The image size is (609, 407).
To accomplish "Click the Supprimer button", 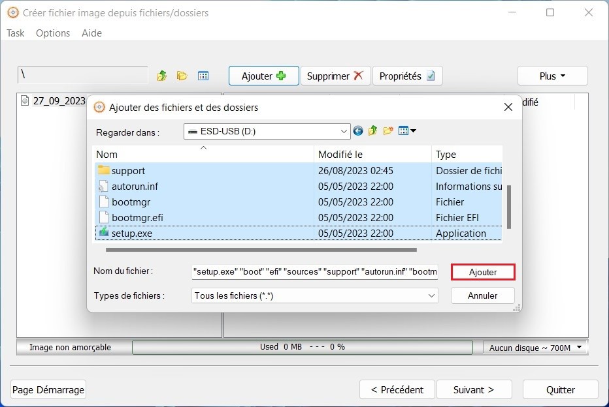I will tap(335, 76).
